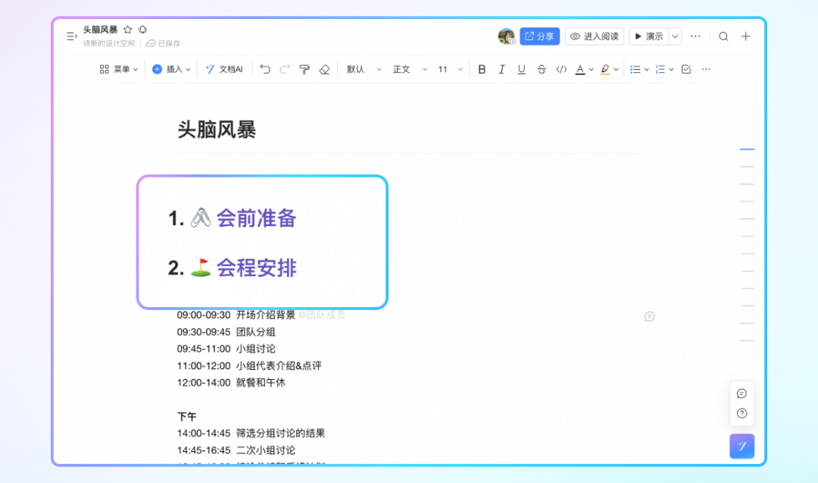Toggle strikethrough formatting

pos(541,69)
